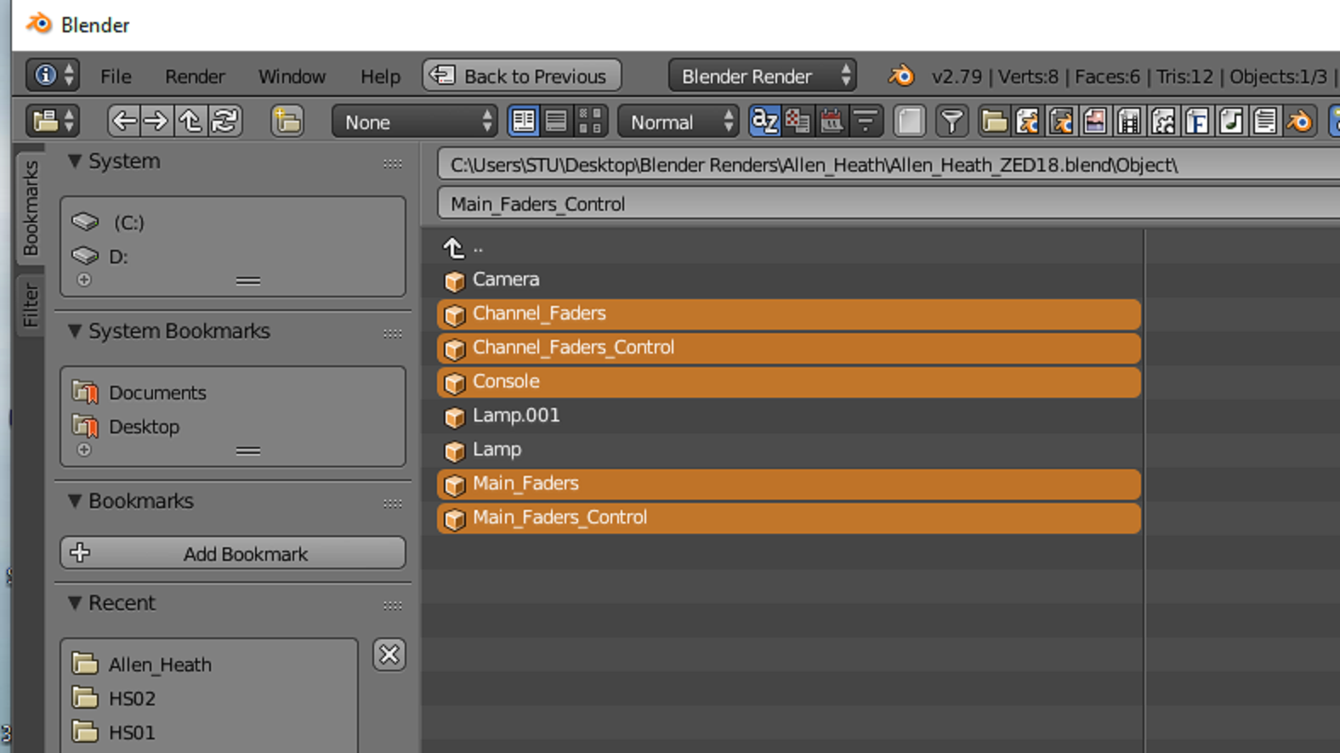Image resolution: width=1340 pixels, height=753 pixels.
Task: Open the display size dropdown showing Normal
Action: tap(679, 122)
